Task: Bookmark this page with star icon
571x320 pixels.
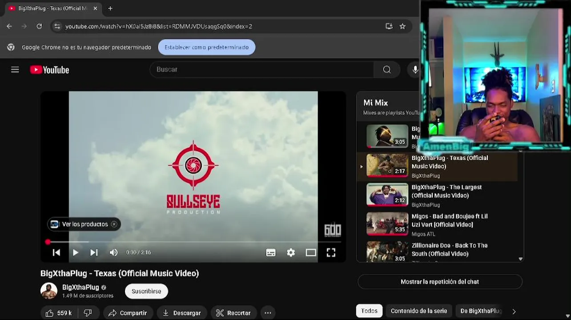Action: pos(402,26)
